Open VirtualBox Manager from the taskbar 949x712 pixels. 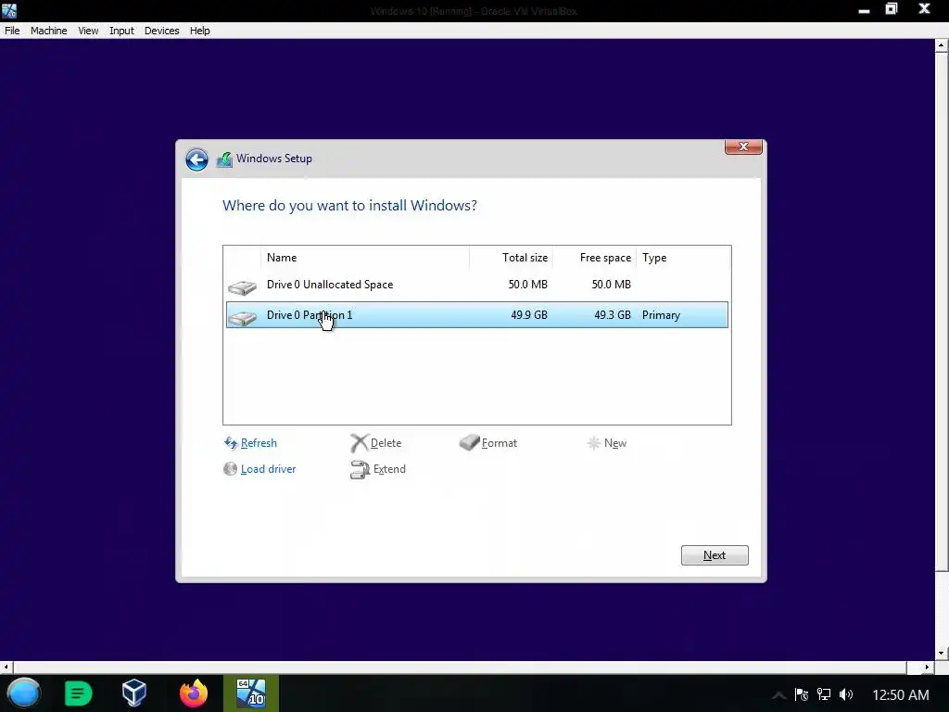tap(134, 693)
